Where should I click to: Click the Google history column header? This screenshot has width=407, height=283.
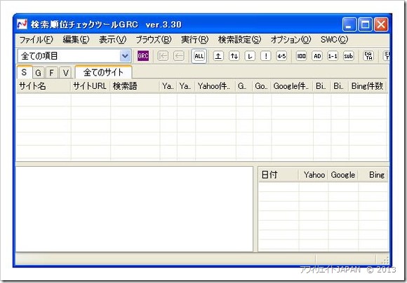[343, 175]
